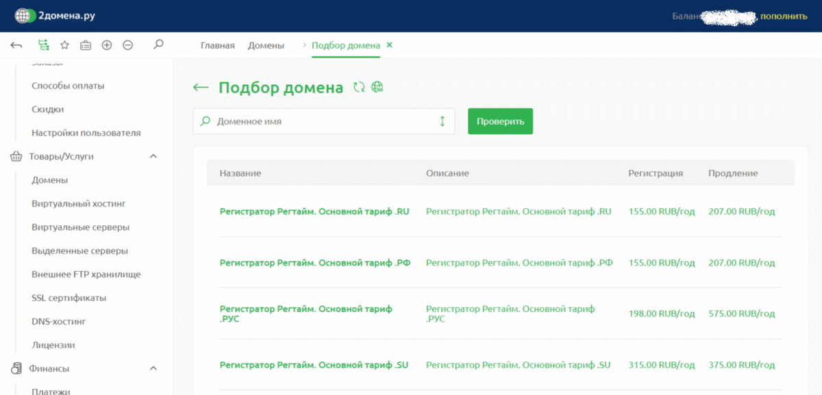Open Платежи under Финансы
This screenshot has height=395, width=822.
51,392
